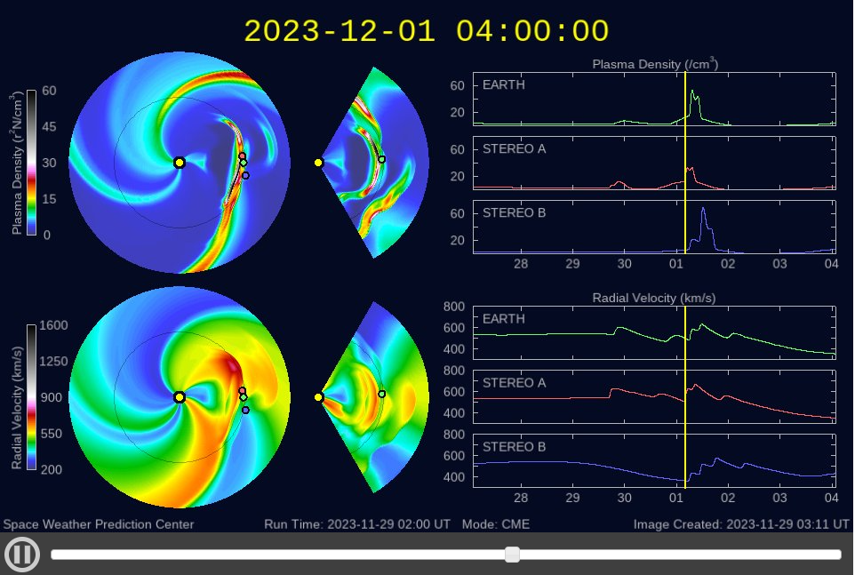Click the Plasma Density color scale bar
This screenshot has width=855, height=575.
click(x=32, y=163)
